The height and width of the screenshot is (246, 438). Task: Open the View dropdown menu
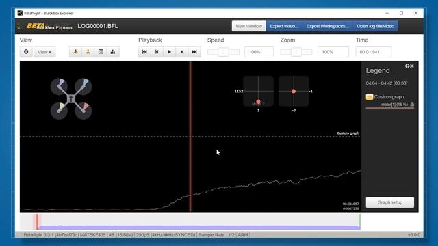tap(44, 52)
